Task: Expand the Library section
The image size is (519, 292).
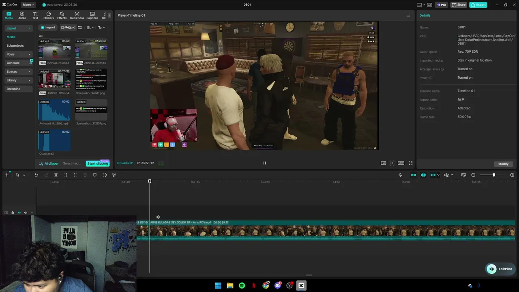Action: (x=18, y=80)
